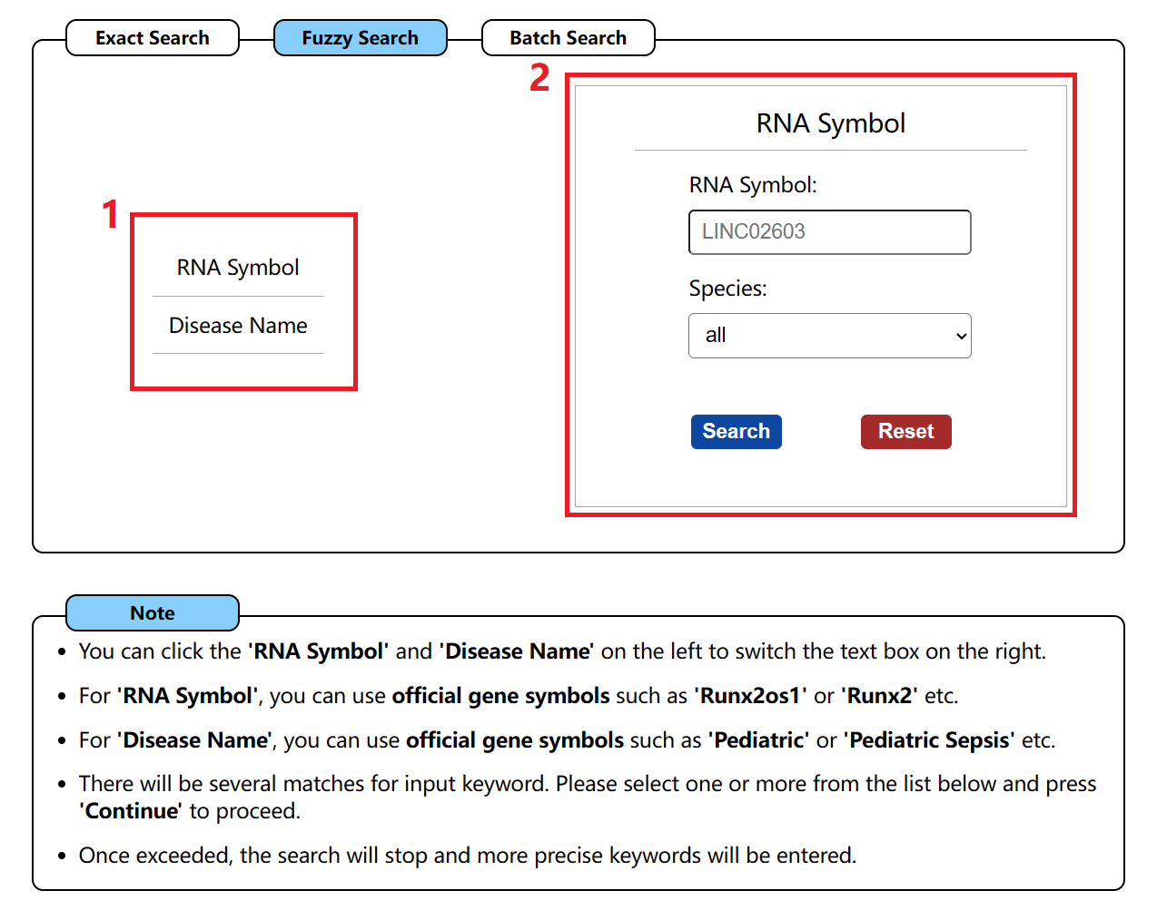
Task: Click the 'RNA Symbol:' field label
Action: click(x=753, y=185)
